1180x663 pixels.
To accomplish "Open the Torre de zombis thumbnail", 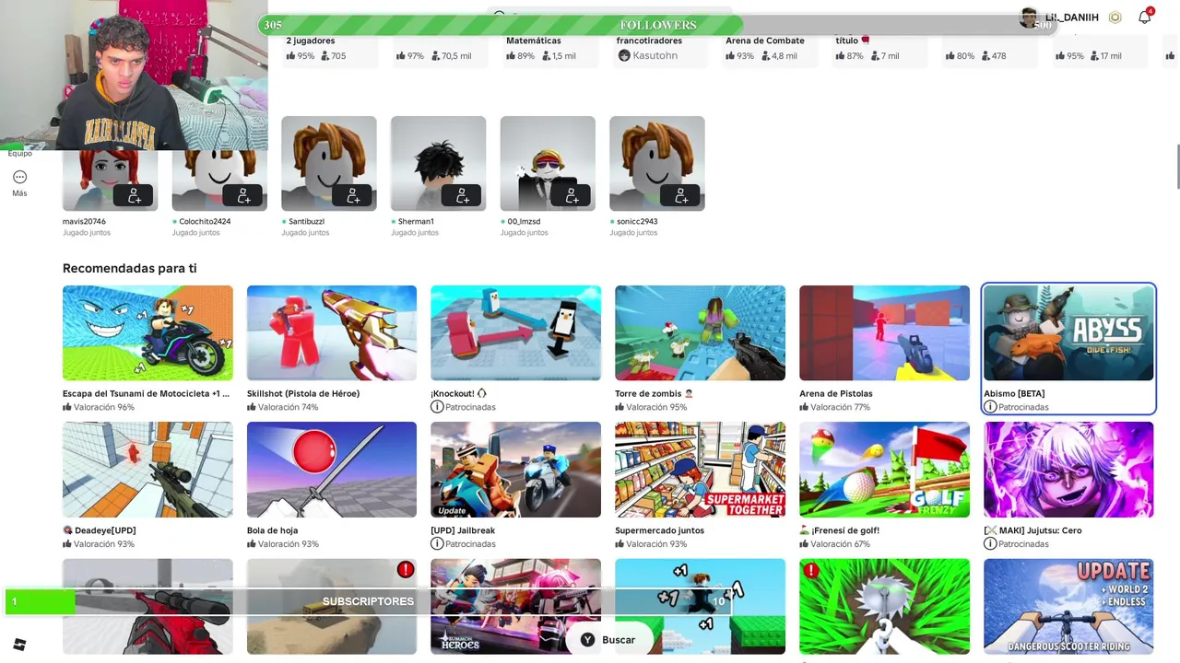I will pyautogui.click(x=700, y=332).
